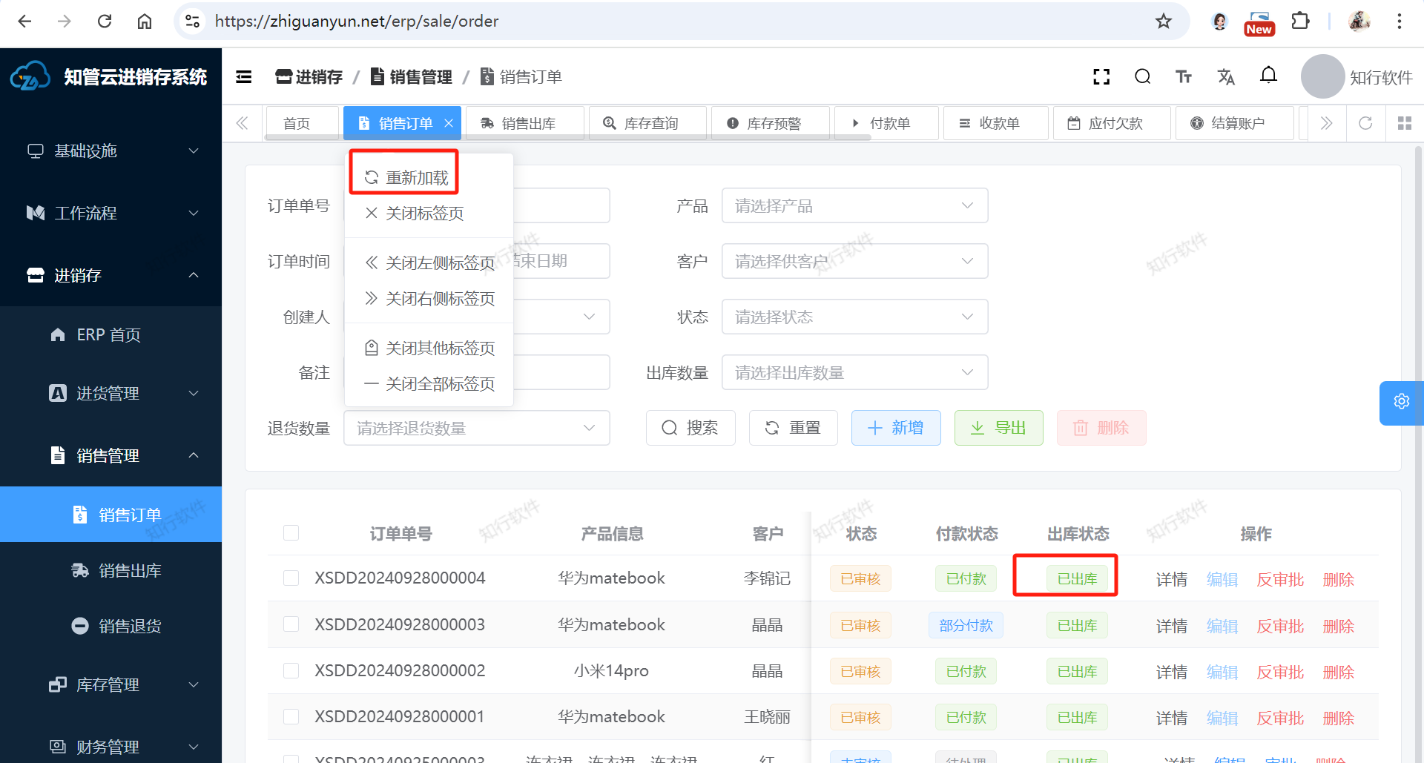Select the checkbox for order XSDD20240928000002

[291, 671]
